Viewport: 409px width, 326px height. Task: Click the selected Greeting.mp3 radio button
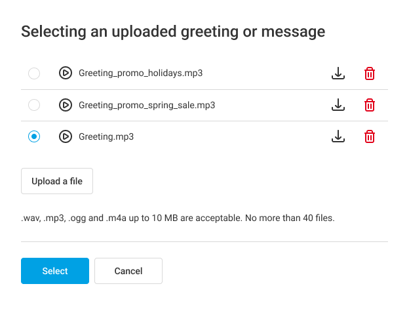34,136
